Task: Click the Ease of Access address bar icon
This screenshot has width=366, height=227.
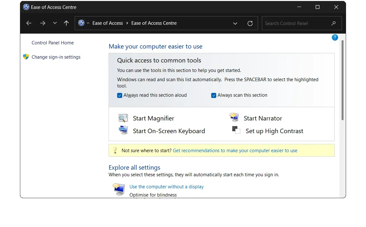Action: tap(81, 23)
